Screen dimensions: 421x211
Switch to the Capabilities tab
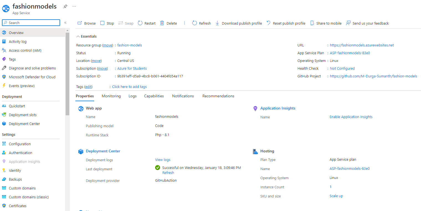(154, 96)
